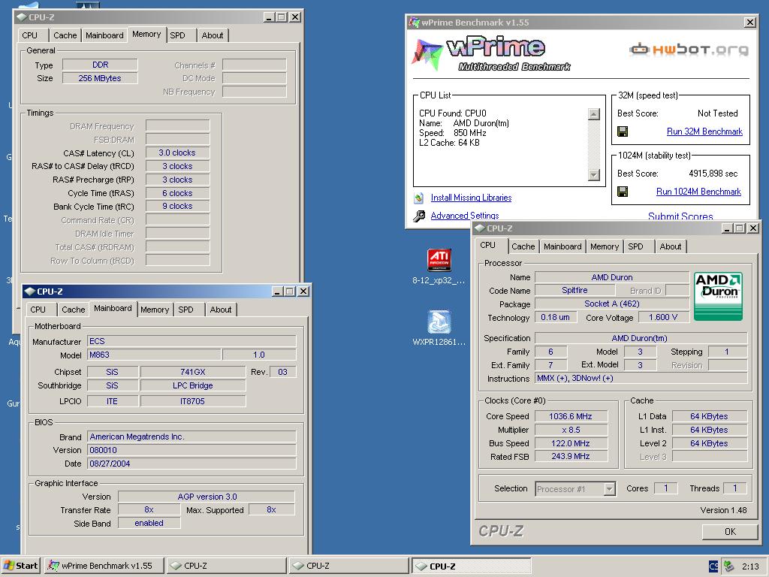Viewport: 769px width, 577px height.
Task: Switch to the SPD tab in the front CPU-Z window
Action: point(635,246)
